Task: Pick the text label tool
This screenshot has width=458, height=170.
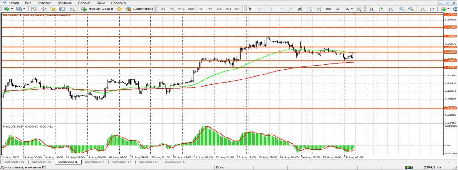Action: [x=338, y=9]
